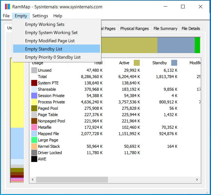Screen dimensions: 211x195
Task: Click the olive active segment of memory bar
Action: click(x=129, y=45)
